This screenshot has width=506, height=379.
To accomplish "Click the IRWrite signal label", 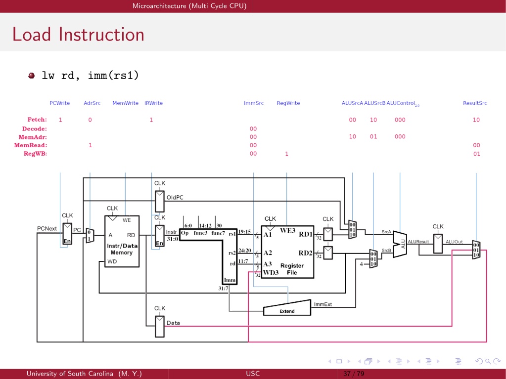I will pos(154,103).
